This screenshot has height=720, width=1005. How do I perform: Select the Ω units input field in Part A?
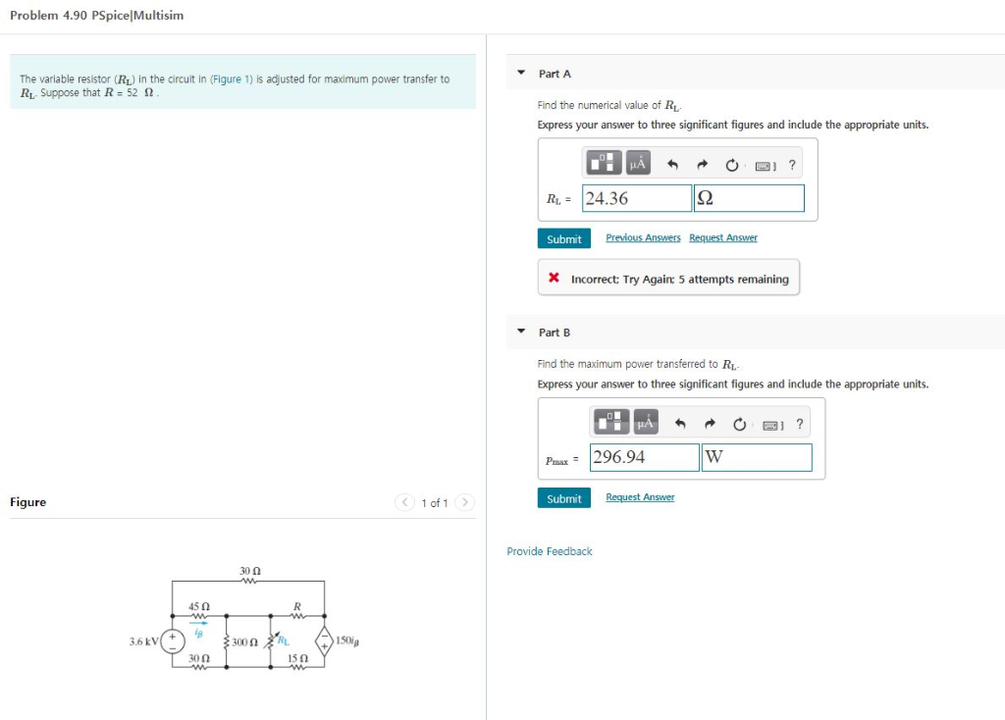[x=751, y=197]
